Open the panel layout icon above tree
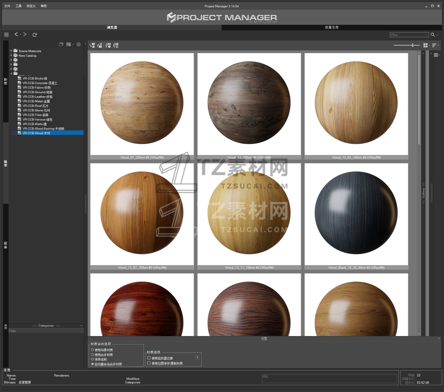The height and width of the screenshot is (392, 444). 68,44
